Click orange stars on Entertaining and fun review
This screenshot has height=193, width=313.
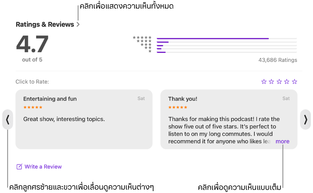click(x=33, y=107)
